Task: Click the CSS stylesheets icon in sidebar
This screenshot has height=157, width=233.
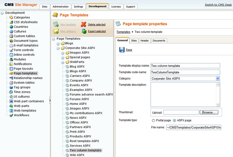Action: pyautogui.click(x=11, y=22)
